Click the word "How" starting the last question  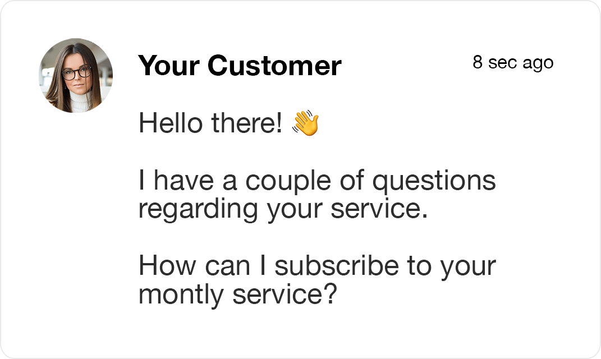(167, 265)
